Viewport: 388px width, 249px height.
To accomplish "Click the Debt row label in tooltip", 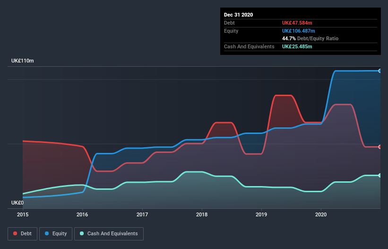I will coord(229,23).
